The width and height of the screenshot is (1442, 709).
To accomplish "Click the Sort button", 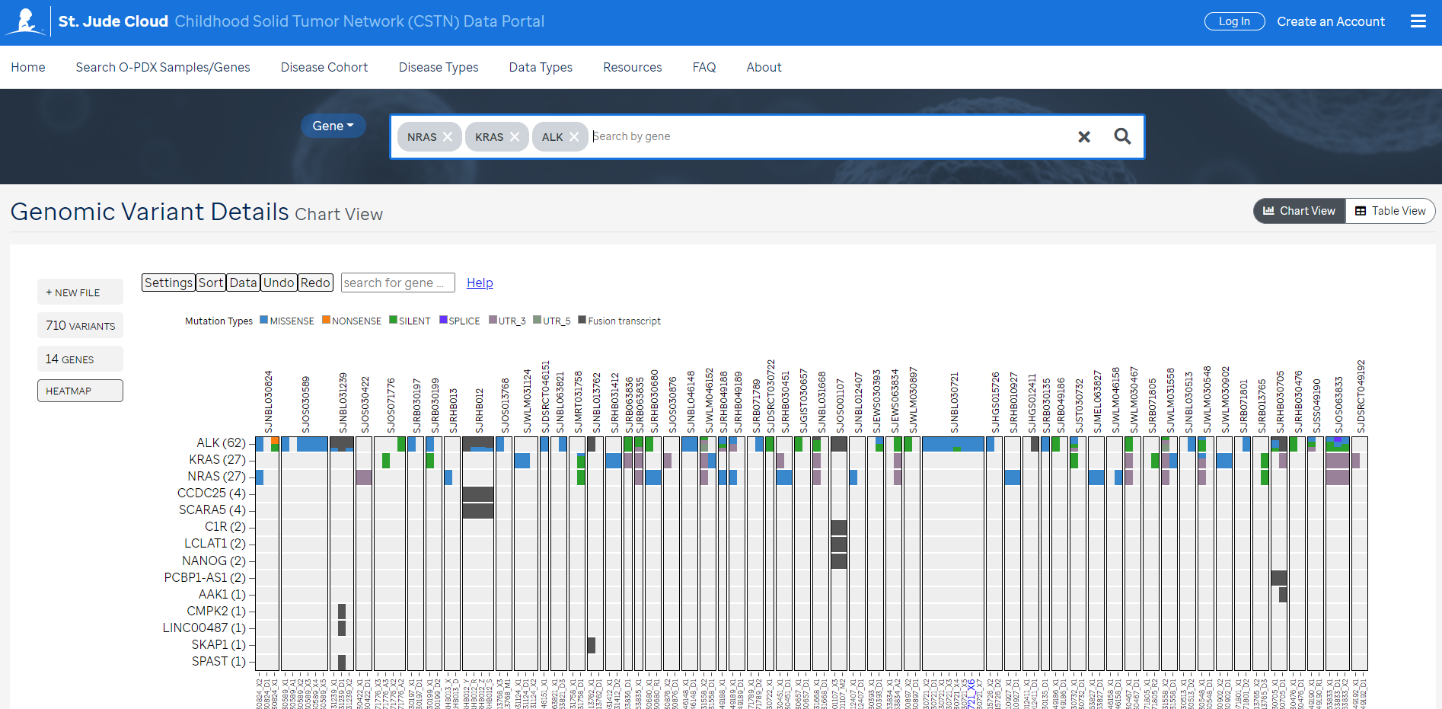I will click(x=211, y=283).
